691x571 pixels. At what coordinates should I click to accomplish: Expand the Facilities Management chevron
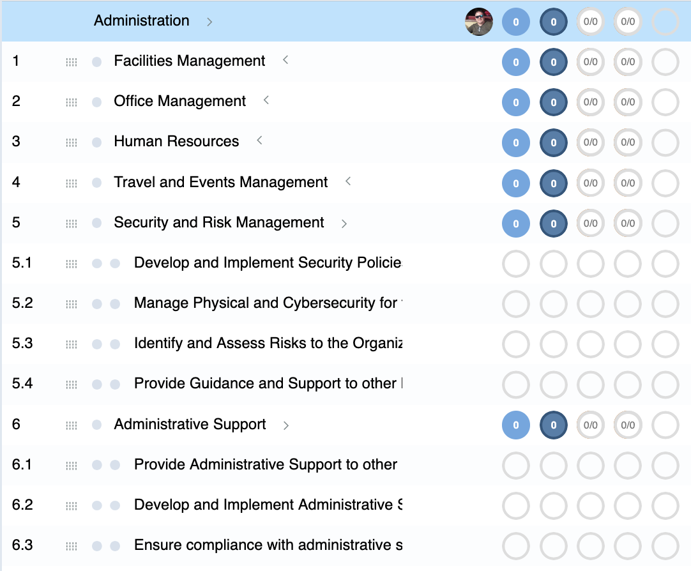pyautogui.click(x=285, y=60)
